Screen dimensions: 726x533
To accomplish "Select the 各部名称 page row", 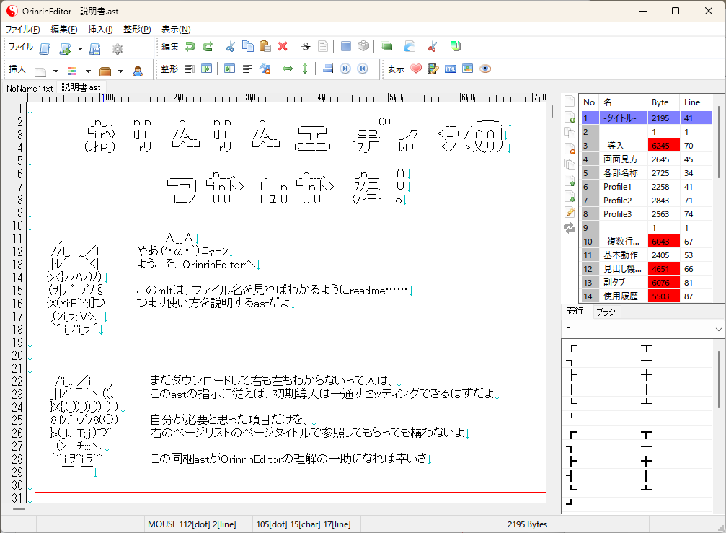I will [x=647, y=172].
